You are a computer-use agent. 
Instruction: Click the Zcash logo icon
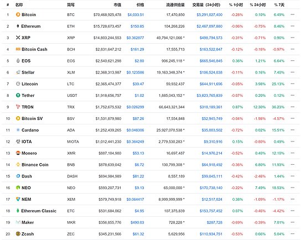point(18,234)
